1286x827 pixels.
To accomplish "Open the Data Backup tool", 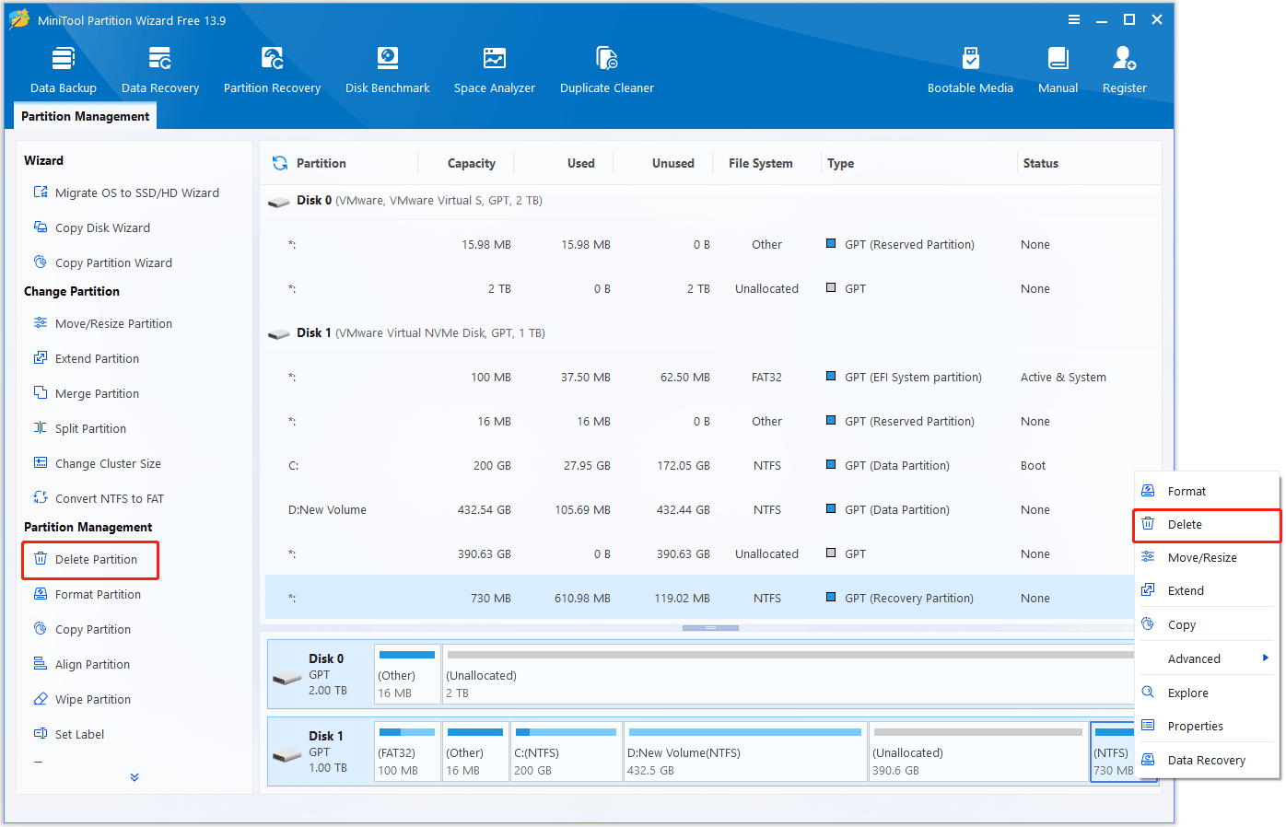I will 63,70.
